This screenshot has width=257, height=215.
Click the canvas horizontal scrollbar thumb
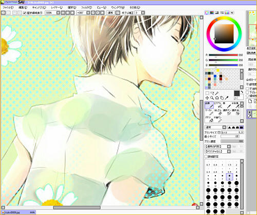click(77, 208)
